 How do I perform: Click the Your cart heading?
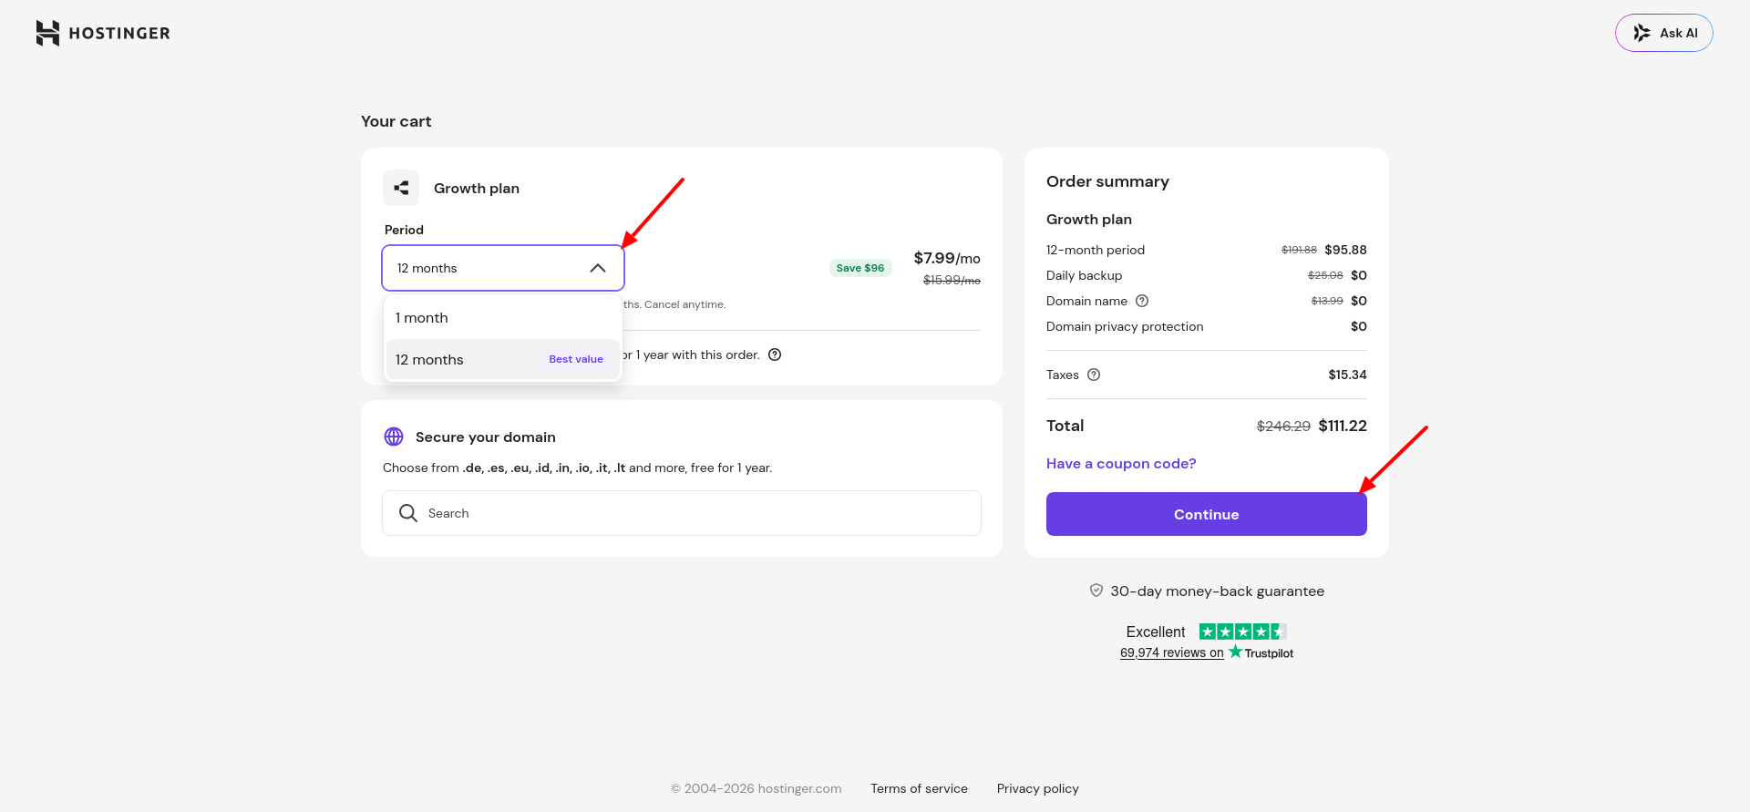point(396,121)
